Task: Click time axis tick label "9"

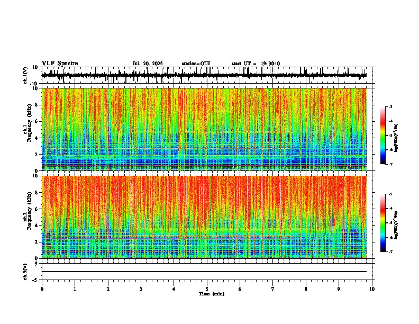Action: [x=339, y=289]
